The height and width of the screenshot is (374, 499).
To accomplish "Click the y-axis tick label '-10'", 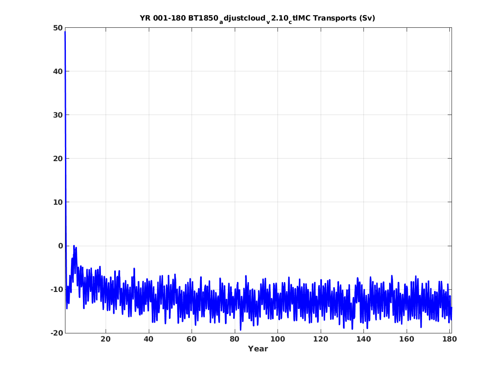I will coord(56,289).
